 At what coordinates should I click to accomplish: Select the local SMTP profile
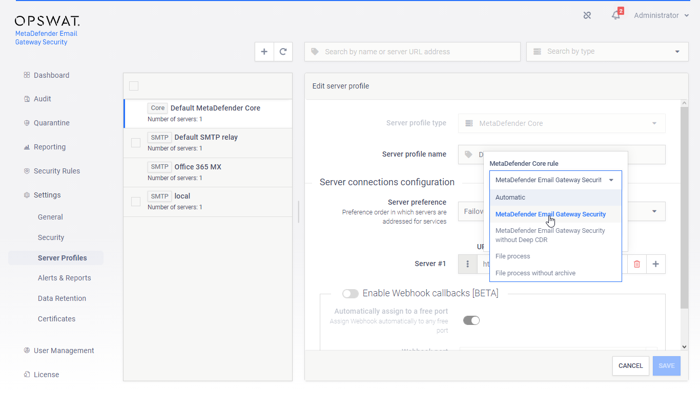[x=208, y=202]
